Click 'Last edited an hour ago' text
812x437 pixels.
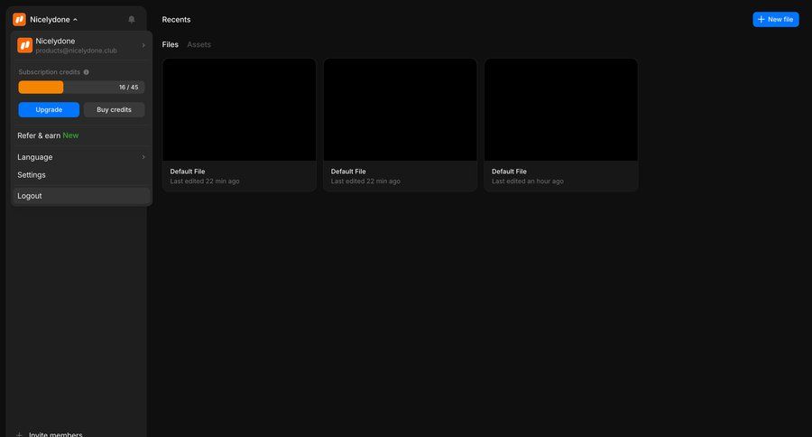pos(527,181)
